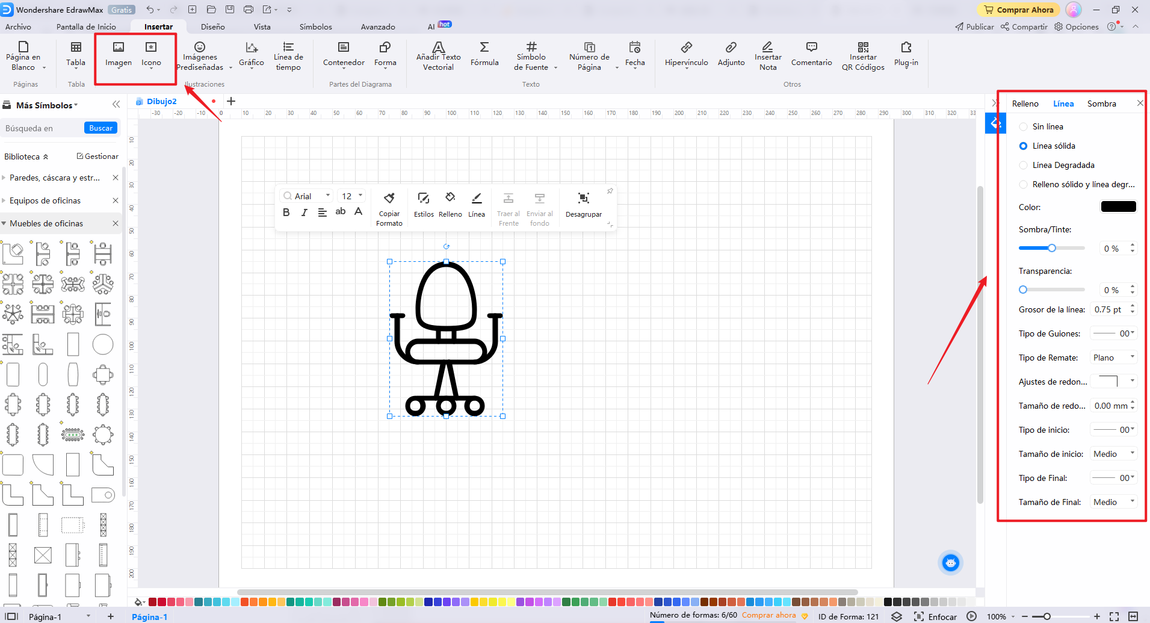Choose the Línea Degradada option
This screenshot has height=623, width=1150.
tap(1023, 165)
